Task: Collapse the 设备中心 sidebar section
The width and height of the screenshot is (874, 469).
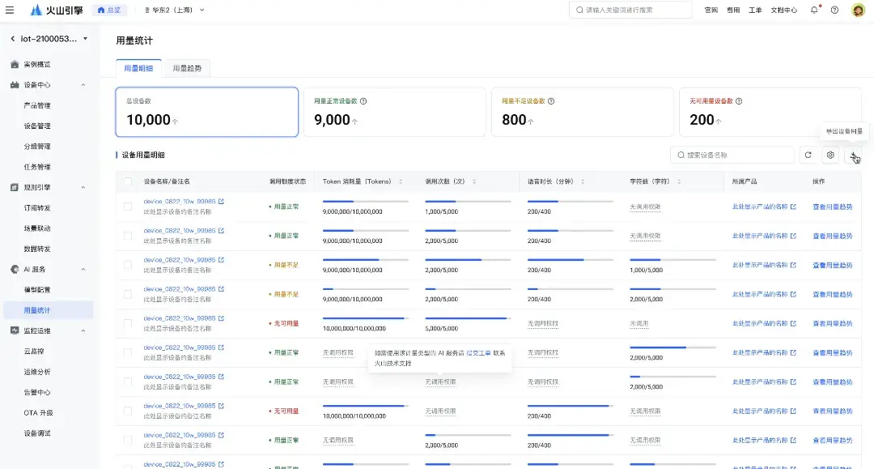Action: 83,85
